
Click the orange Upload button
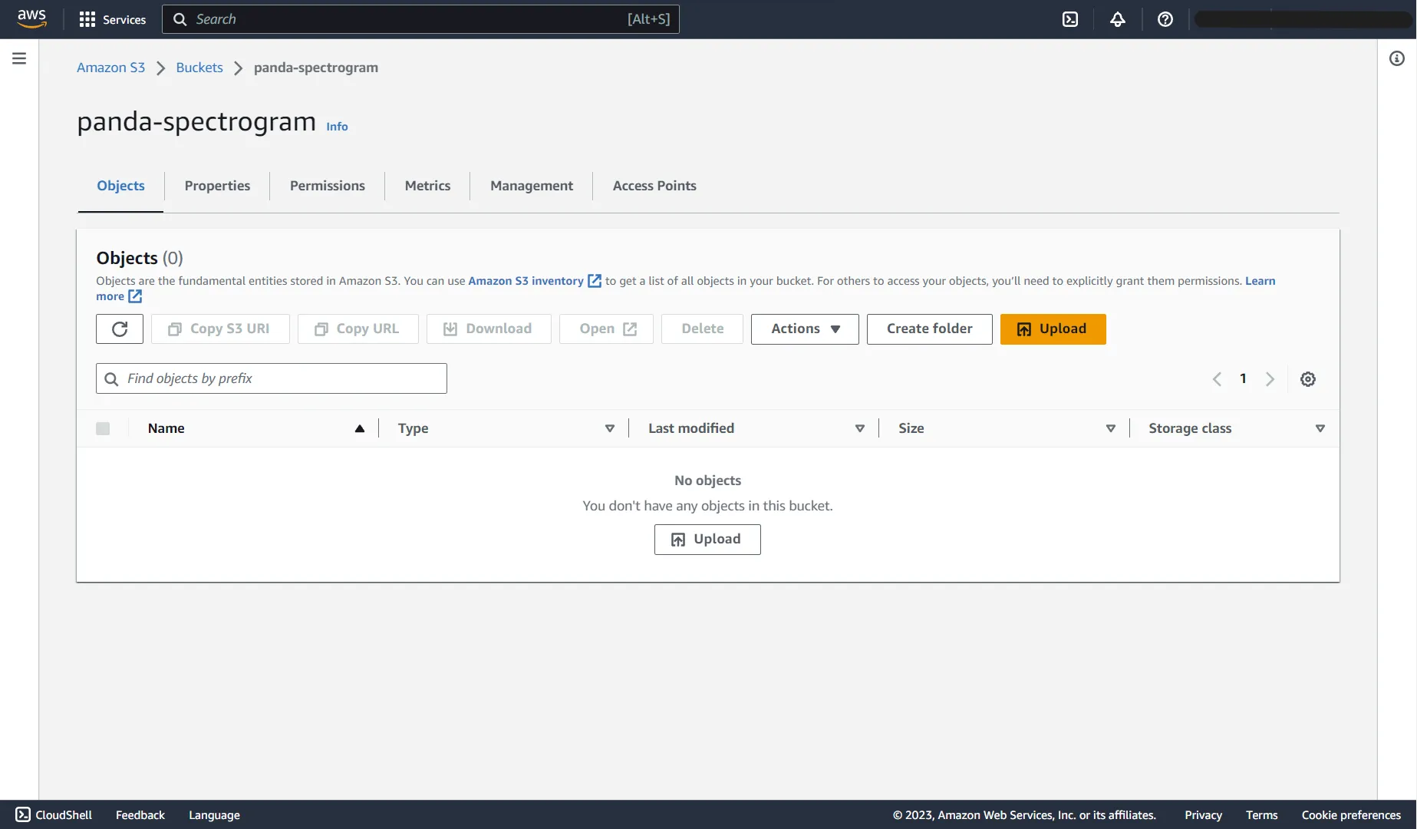pos(1053,329)
